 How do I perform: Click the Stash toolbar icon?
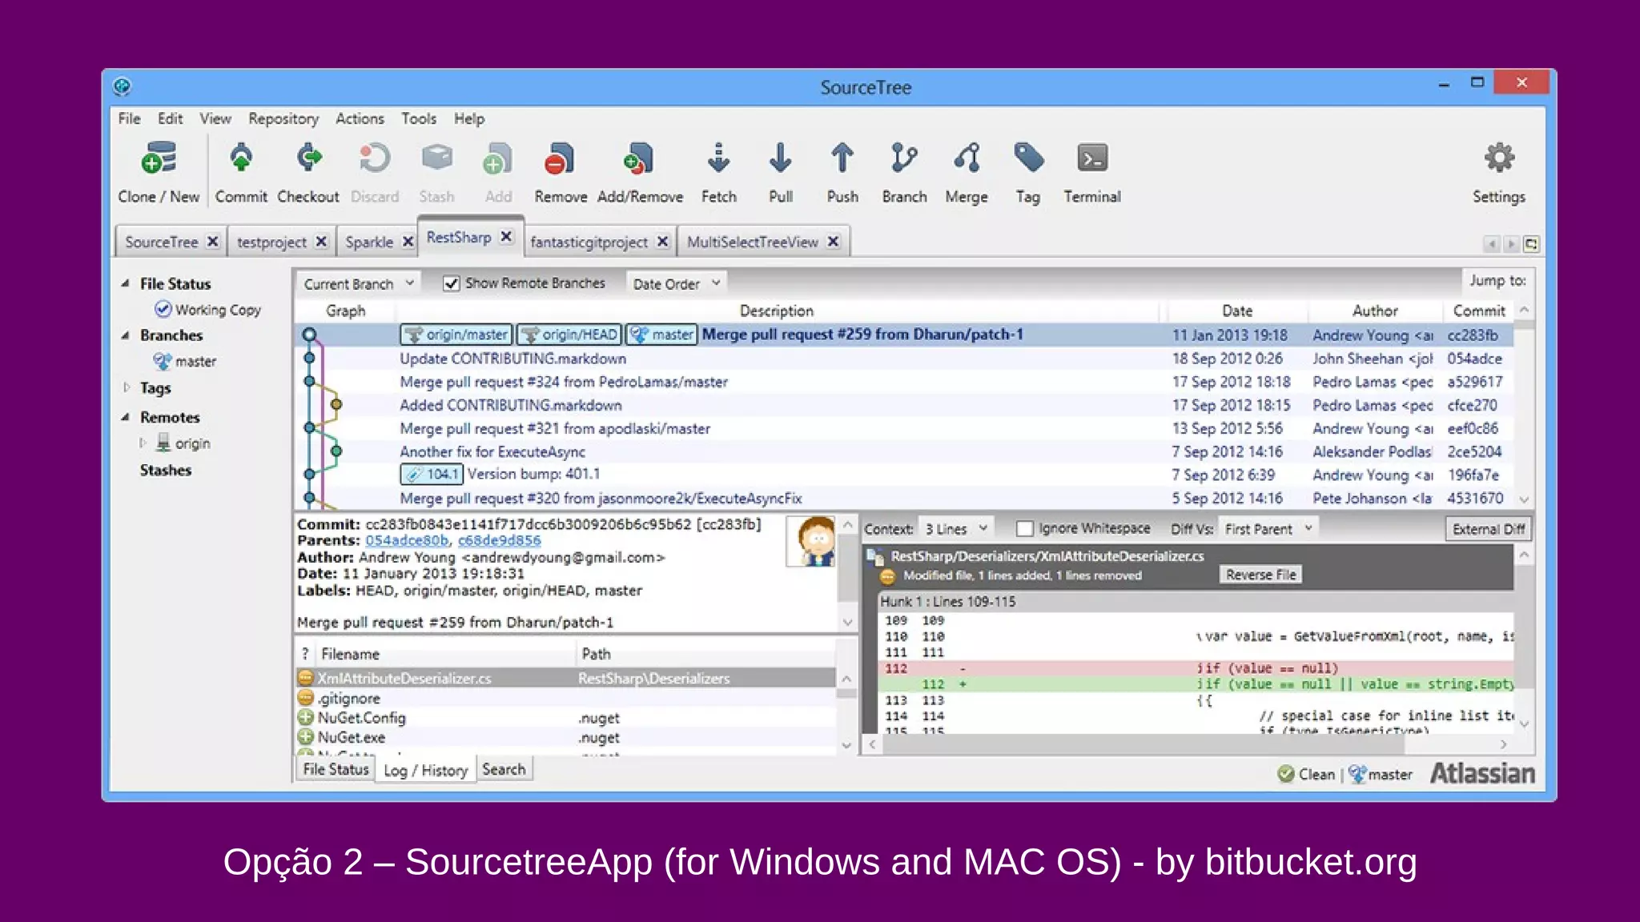click(436, 158)
